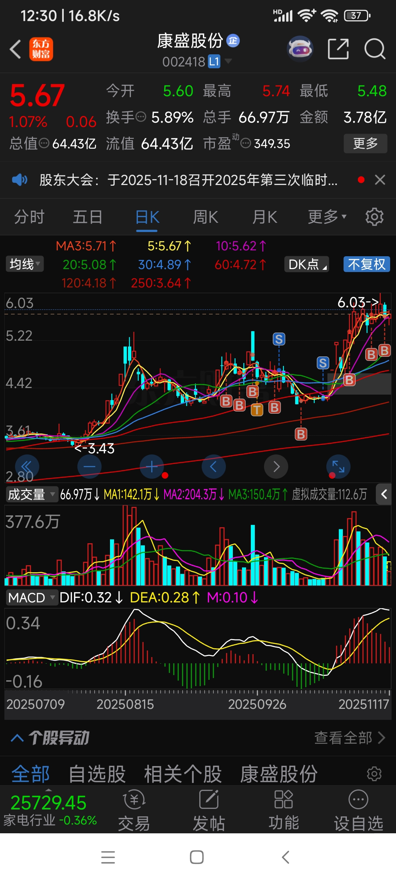Open chart settings gear
This screenshot has width=396, height=881.
[374, 217]
